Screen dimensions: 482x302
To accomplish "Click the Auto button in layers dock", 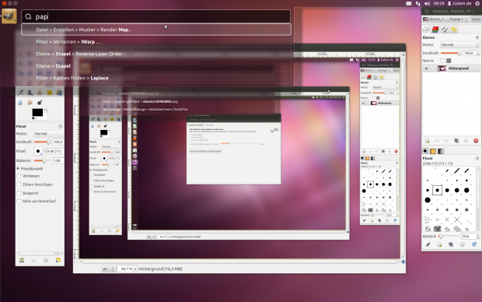I will 476,19.
